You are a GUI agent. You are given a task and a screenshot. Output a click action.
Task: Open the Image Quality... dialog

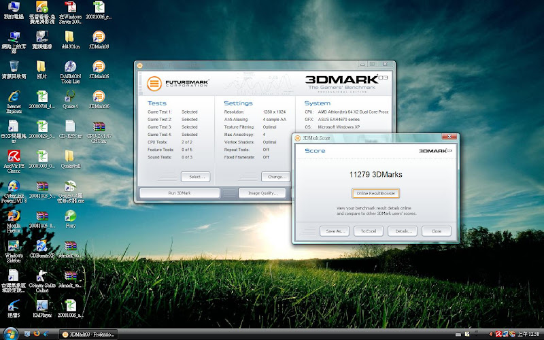tap(262, 193)
